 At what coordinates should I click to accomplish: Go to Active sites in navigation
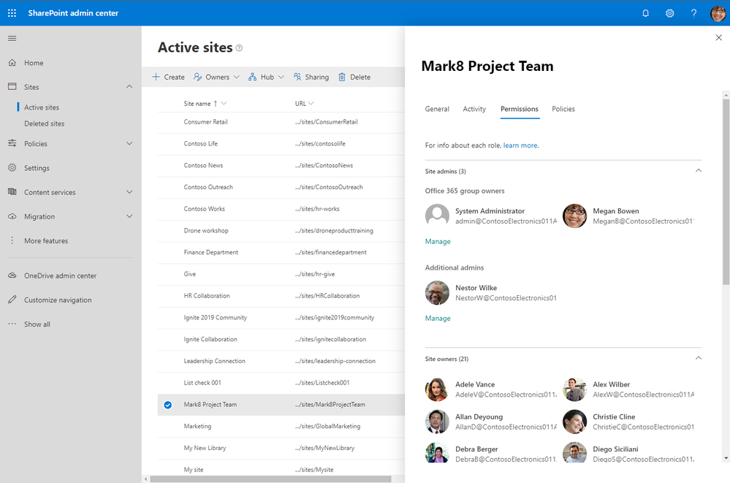click(42, 107)
